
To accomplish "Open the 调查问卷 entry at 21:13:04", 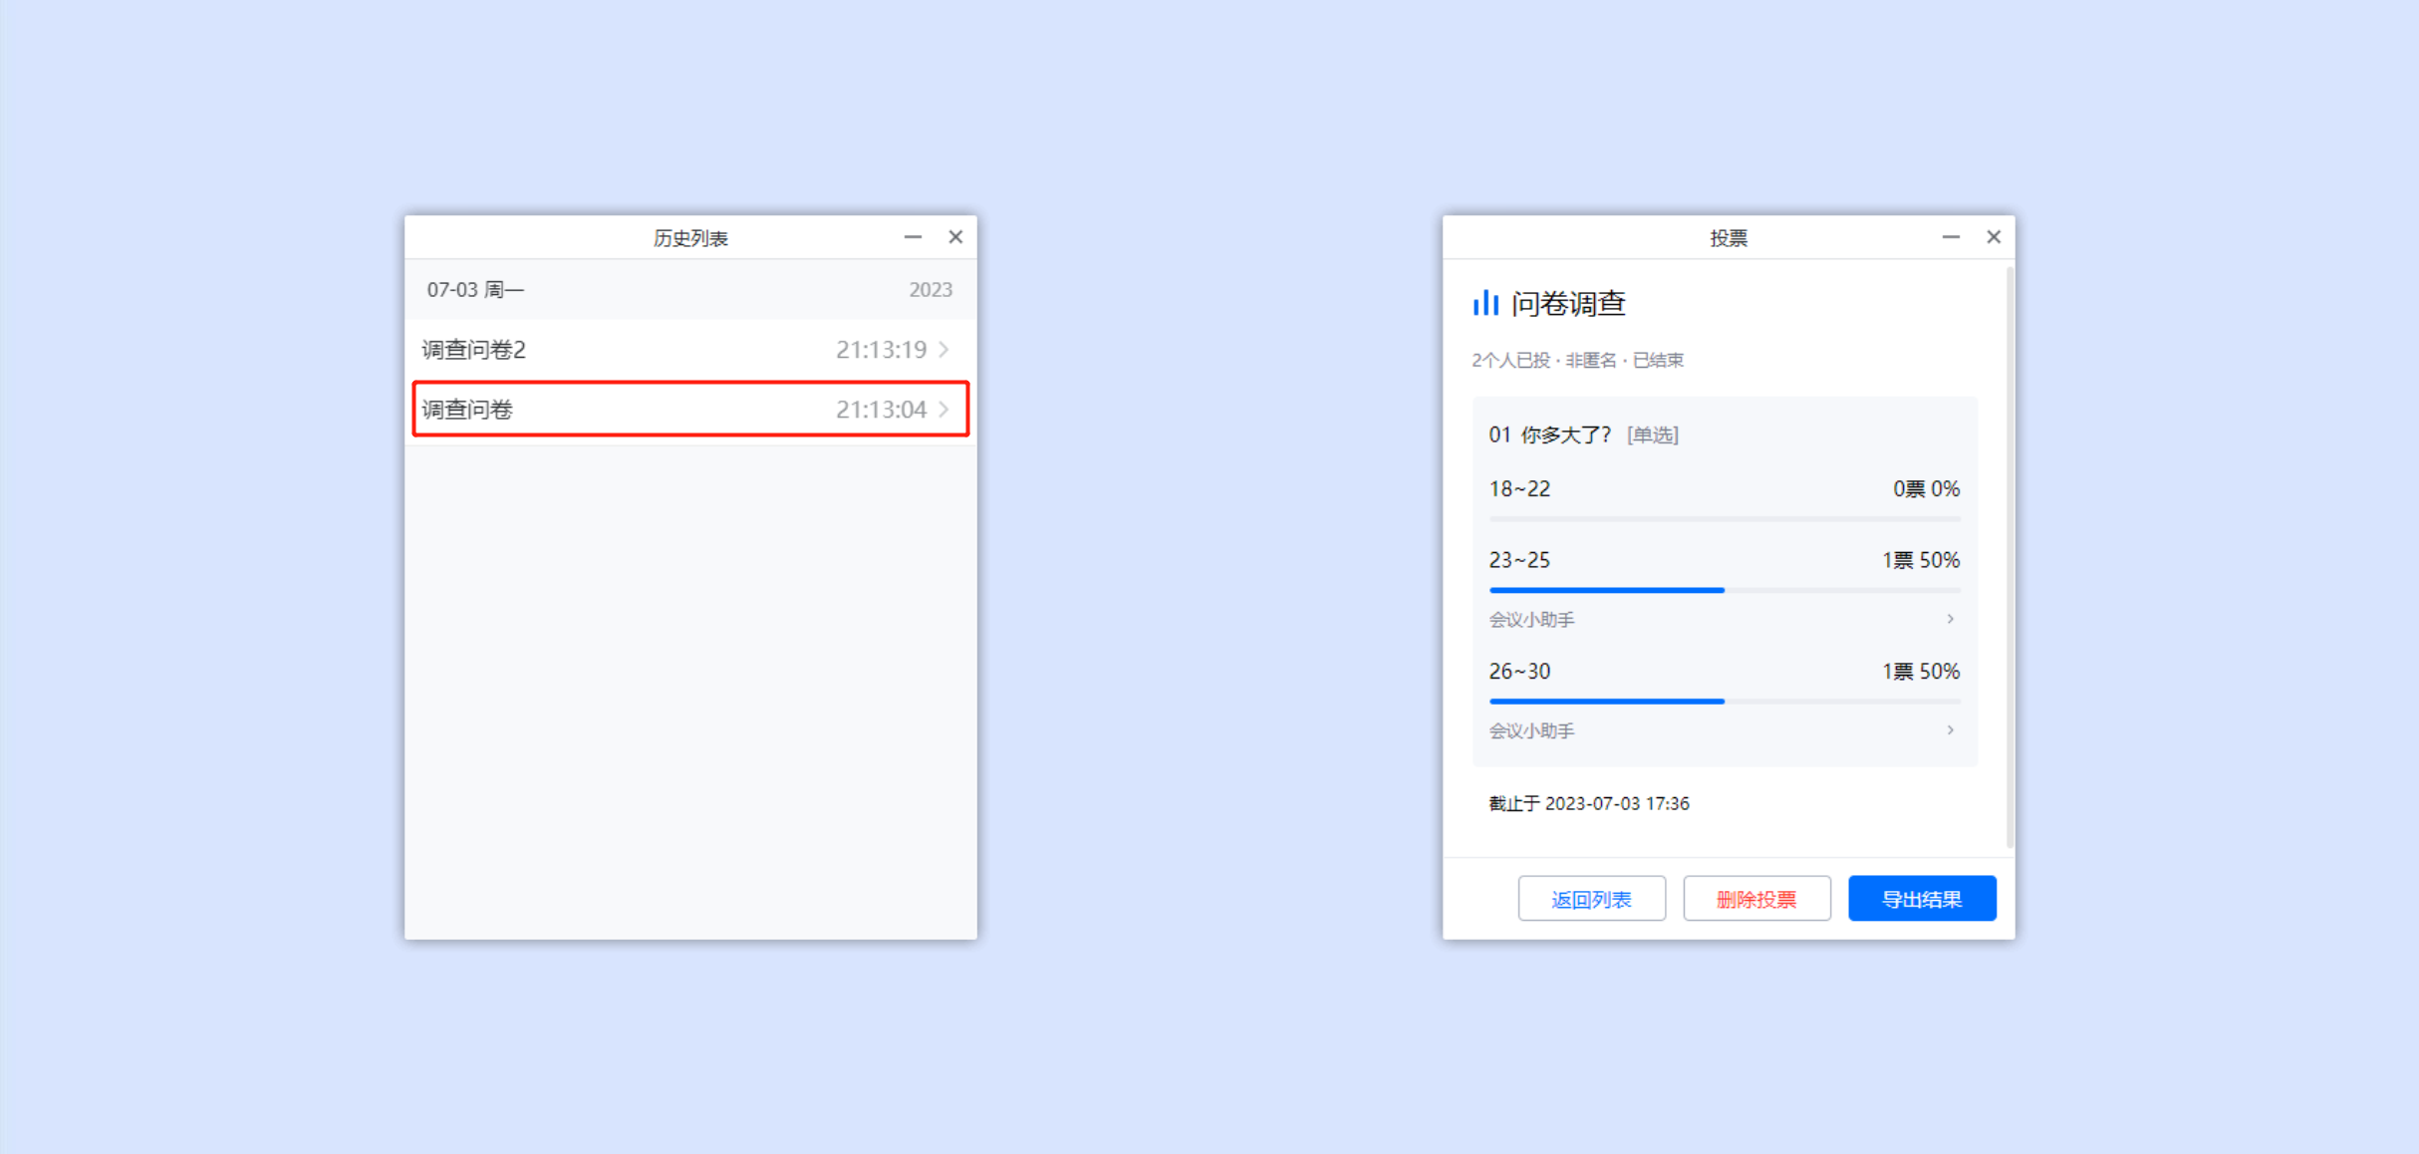I will coord(689,409).
